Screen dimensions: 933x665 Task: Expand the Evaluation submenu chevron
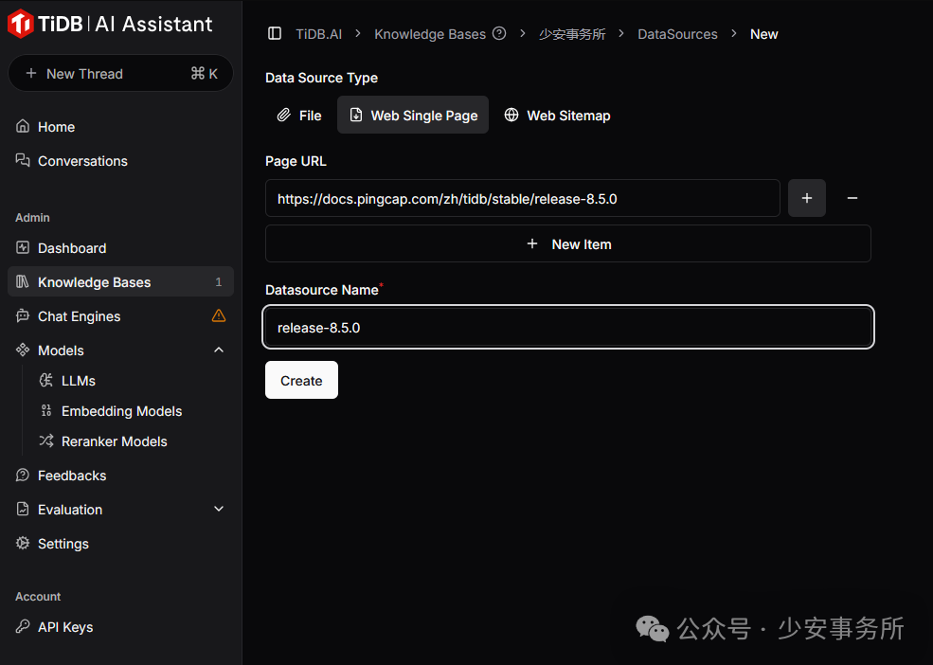219,509
